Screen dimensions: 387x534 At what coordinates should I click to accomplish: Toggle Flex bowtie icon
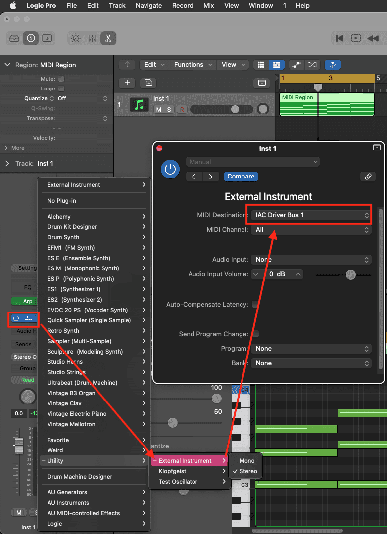coord(312,65)
